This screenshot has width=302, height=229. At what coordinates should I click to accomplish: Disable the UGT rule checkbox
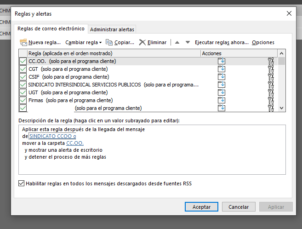tap(23, 92)
